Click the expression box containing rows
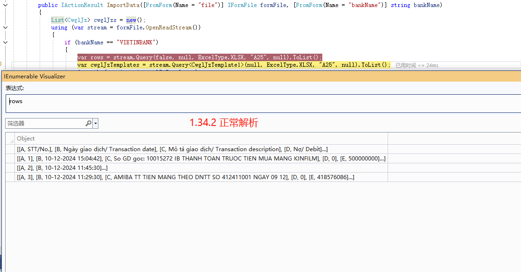Screen dimensions: 521x272 click(263, 104)
